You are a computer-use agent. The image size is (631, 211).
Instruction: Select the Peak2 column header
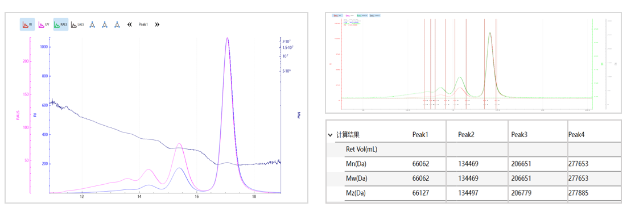point(466,135)
